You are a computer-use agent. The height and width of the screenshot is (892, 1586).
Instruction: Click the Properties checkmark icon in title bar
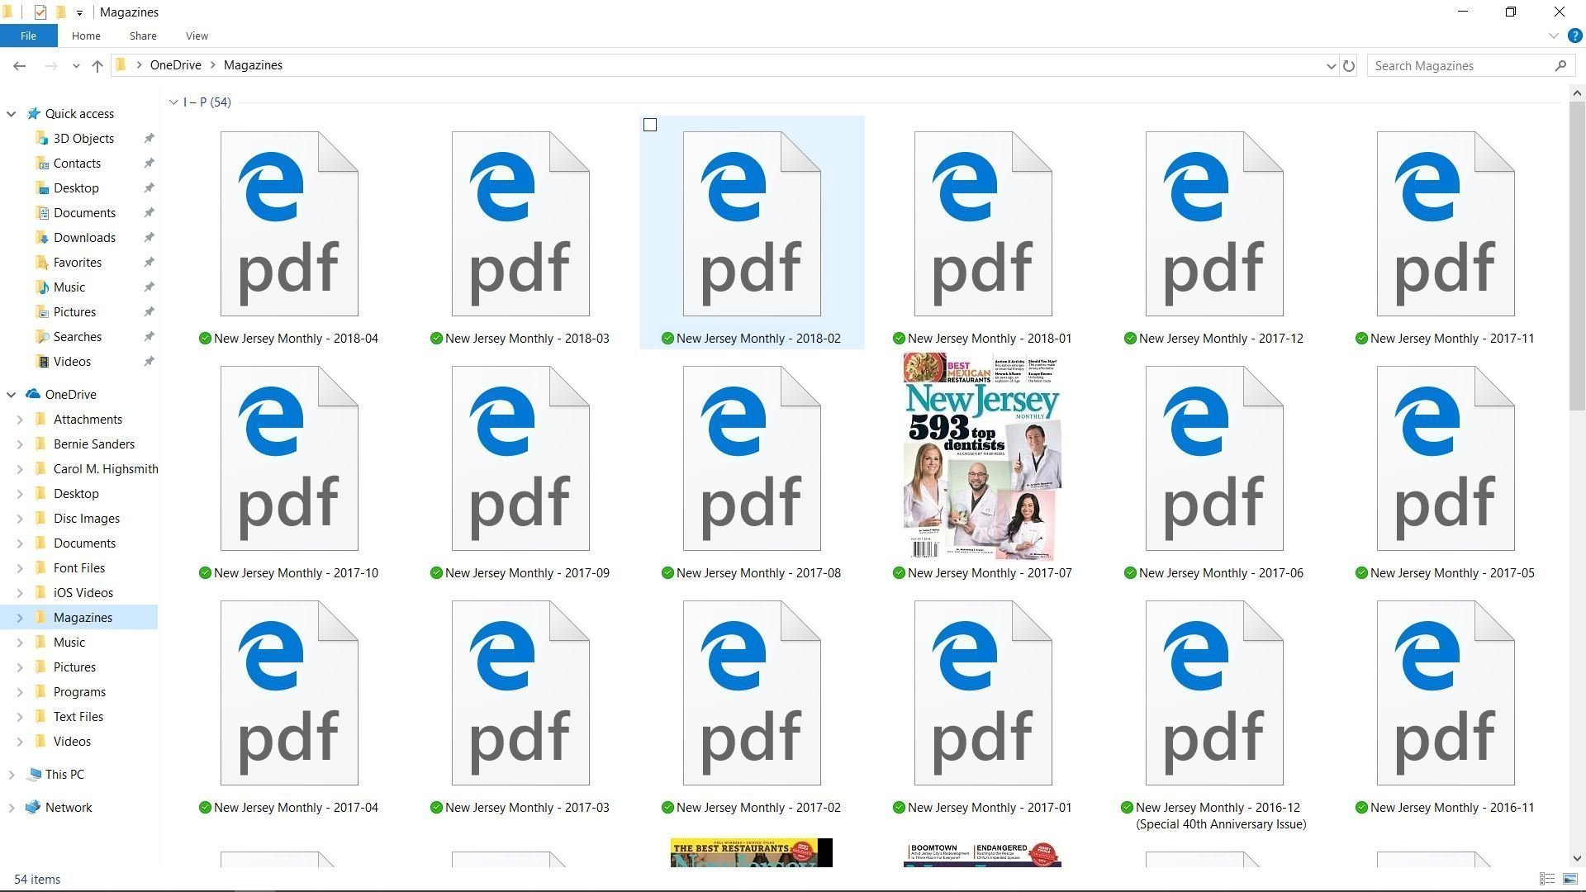(40, 12)
